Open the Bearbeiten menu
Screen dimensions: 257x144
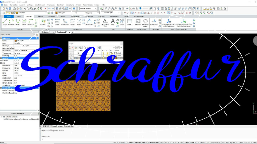point(14,5)
